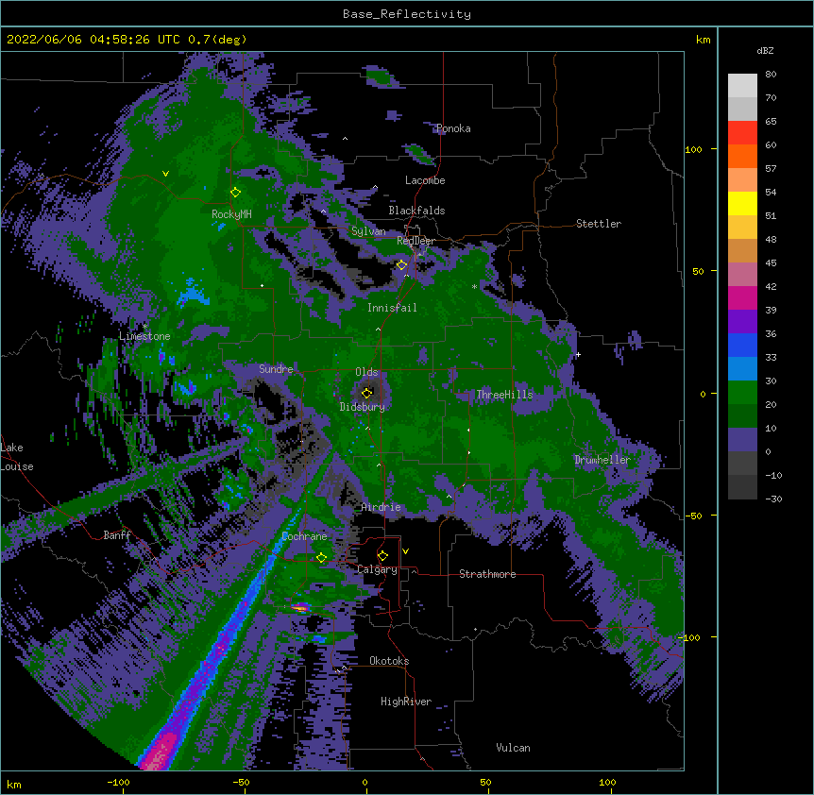Click the RockyMH label

click(x=231, y=214)
